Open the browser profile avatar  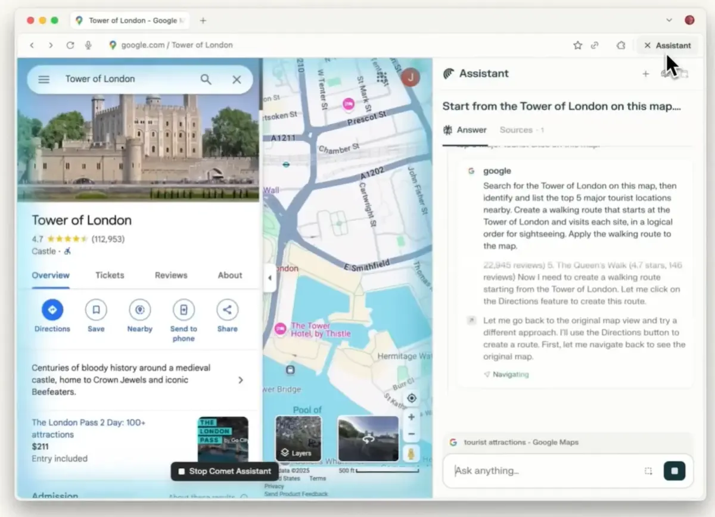[689, 20]
